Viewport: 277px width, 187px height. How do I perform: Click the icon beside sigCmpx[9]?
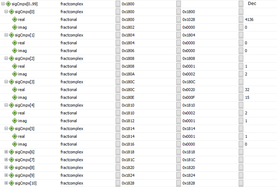pyautogui.click(x=11, y=175)
